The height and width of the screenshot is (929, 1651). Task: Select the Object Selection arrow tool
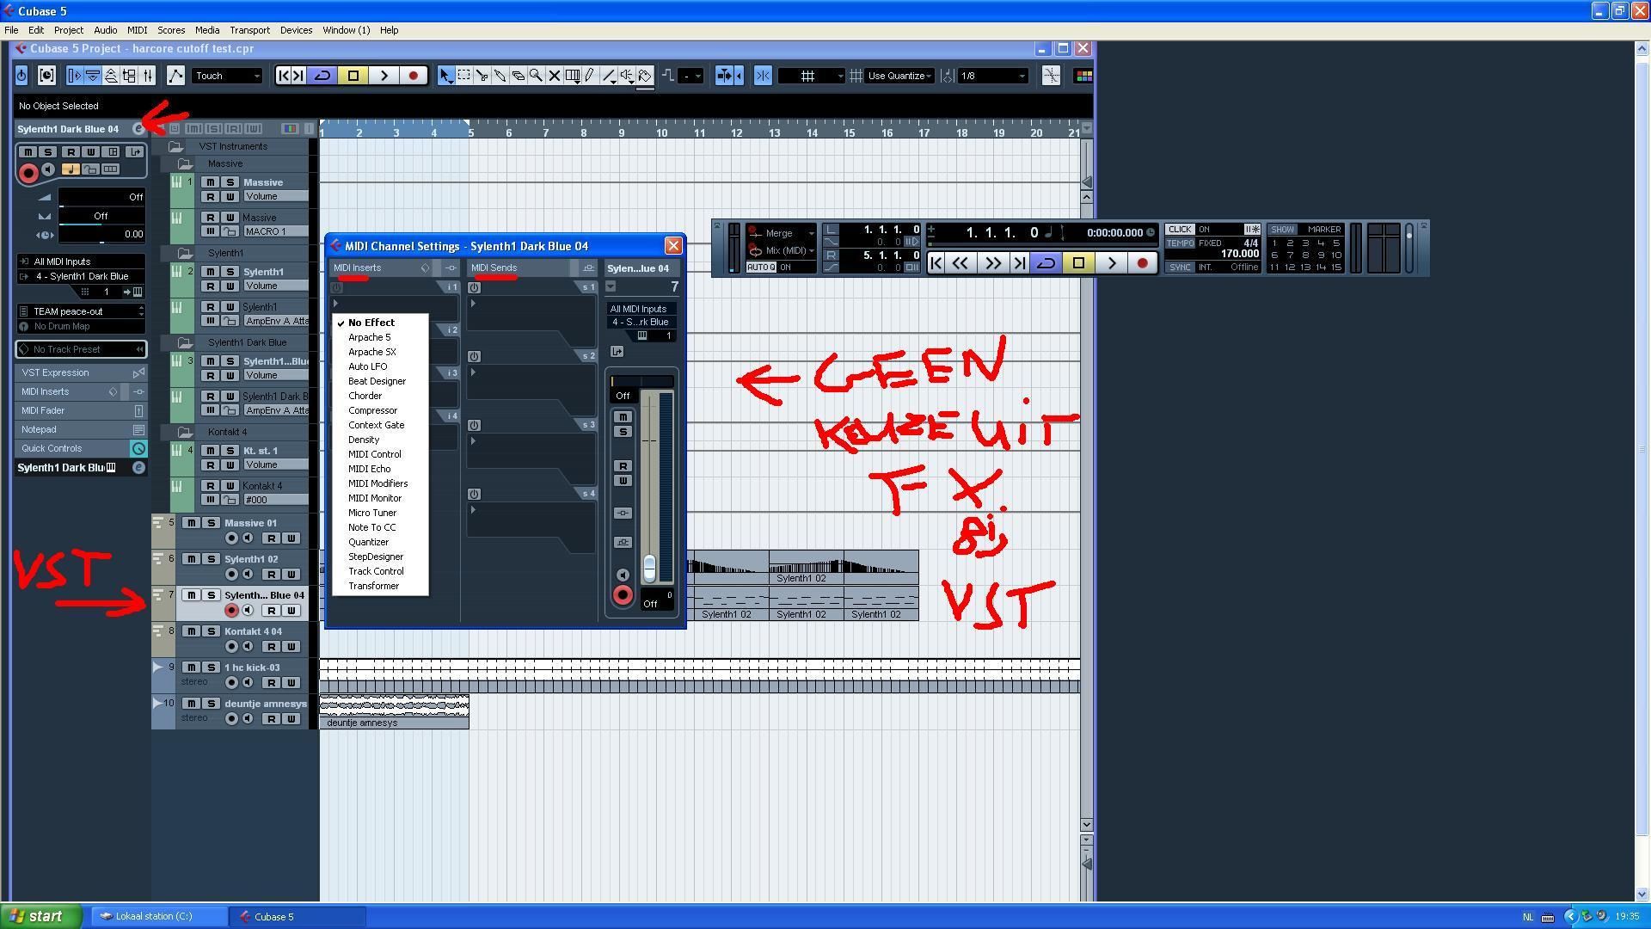click(x=445, y=76)
